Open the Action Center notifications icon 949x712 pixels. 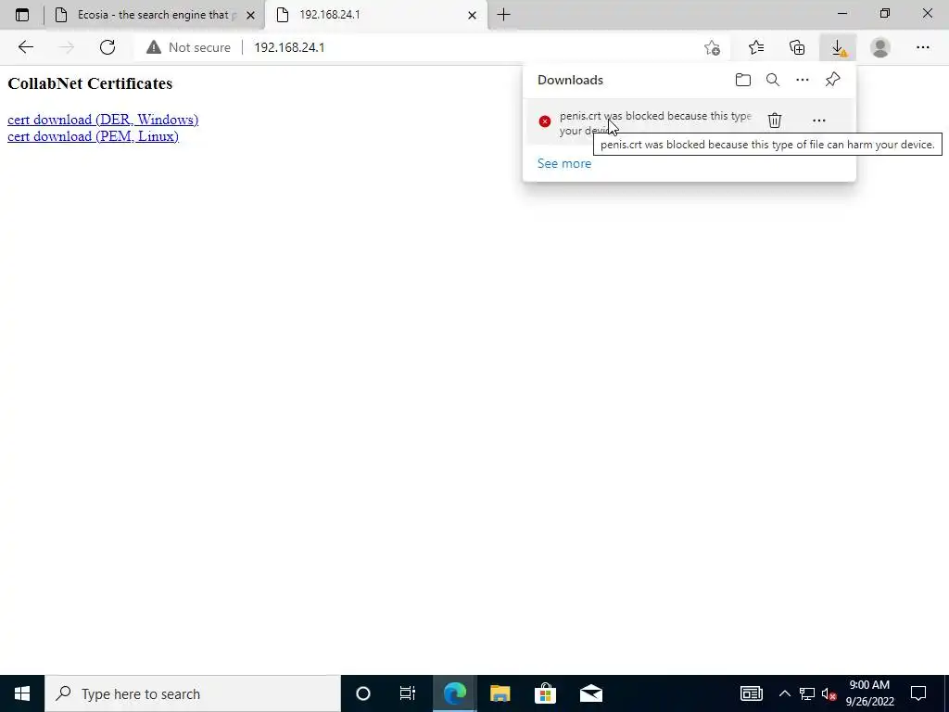(918, 693)
